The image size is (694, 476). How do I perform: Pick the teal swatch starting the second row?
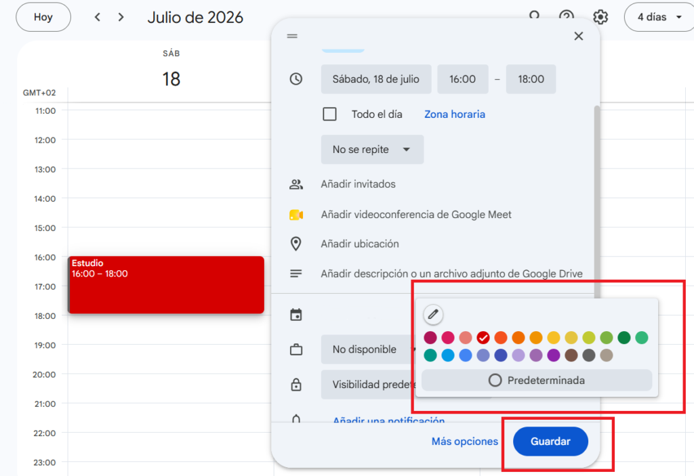[430, 355]
